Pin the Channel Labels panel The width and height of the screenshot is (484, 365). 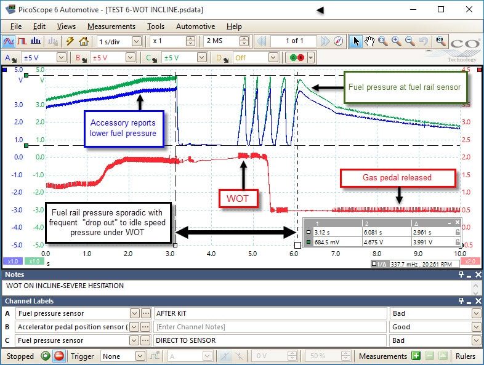[x=461, y=301]
